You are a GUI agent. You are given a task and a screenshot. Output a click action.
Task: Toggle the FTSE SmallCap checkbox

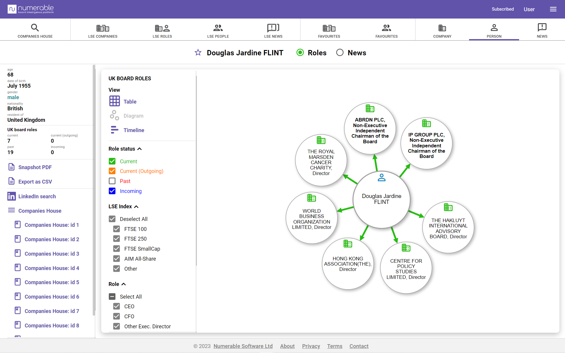(x=117, y=249)
